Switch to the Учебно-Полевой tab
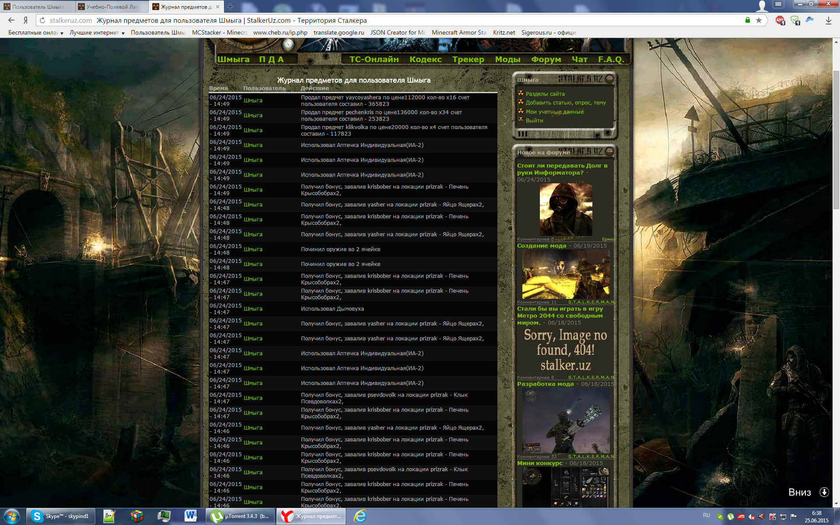This screenshot has width=840, height=525. (112, 7)
